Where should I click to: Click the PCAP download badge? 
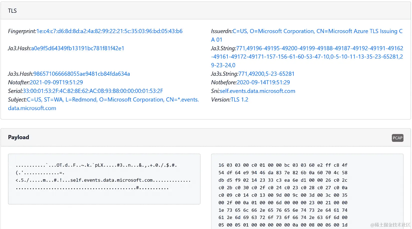[398, 138]
